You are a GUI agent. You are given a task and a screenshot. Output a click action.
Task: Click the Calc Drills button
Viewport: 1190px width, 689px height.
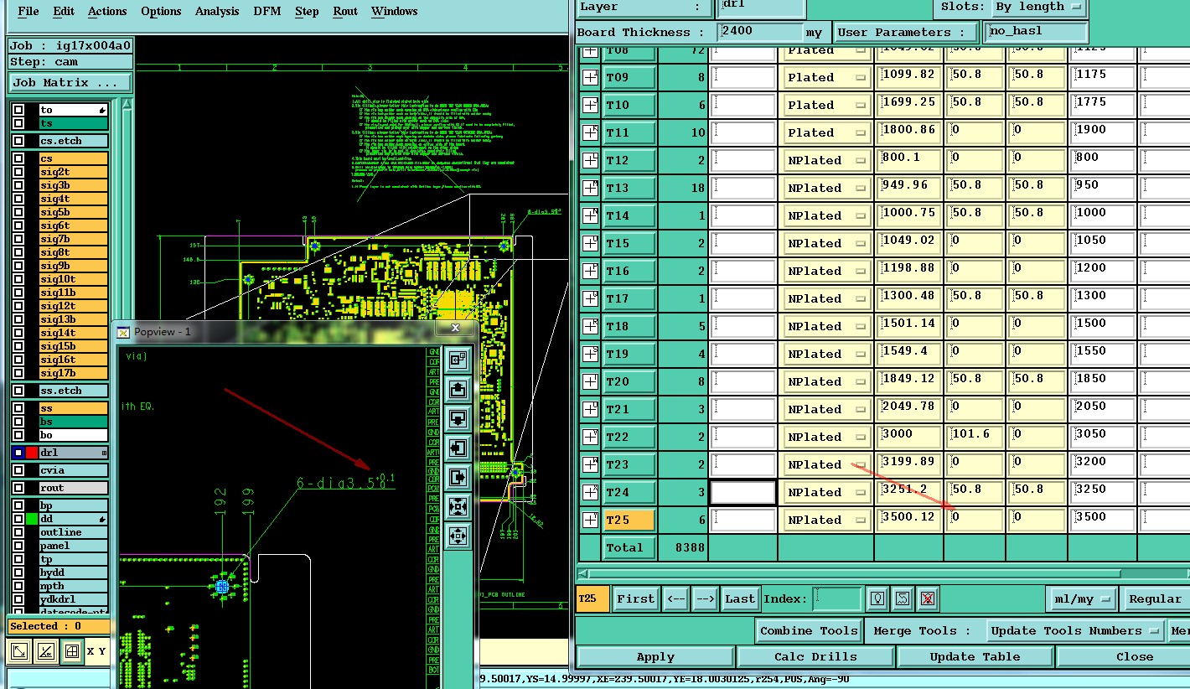point(815,656)
